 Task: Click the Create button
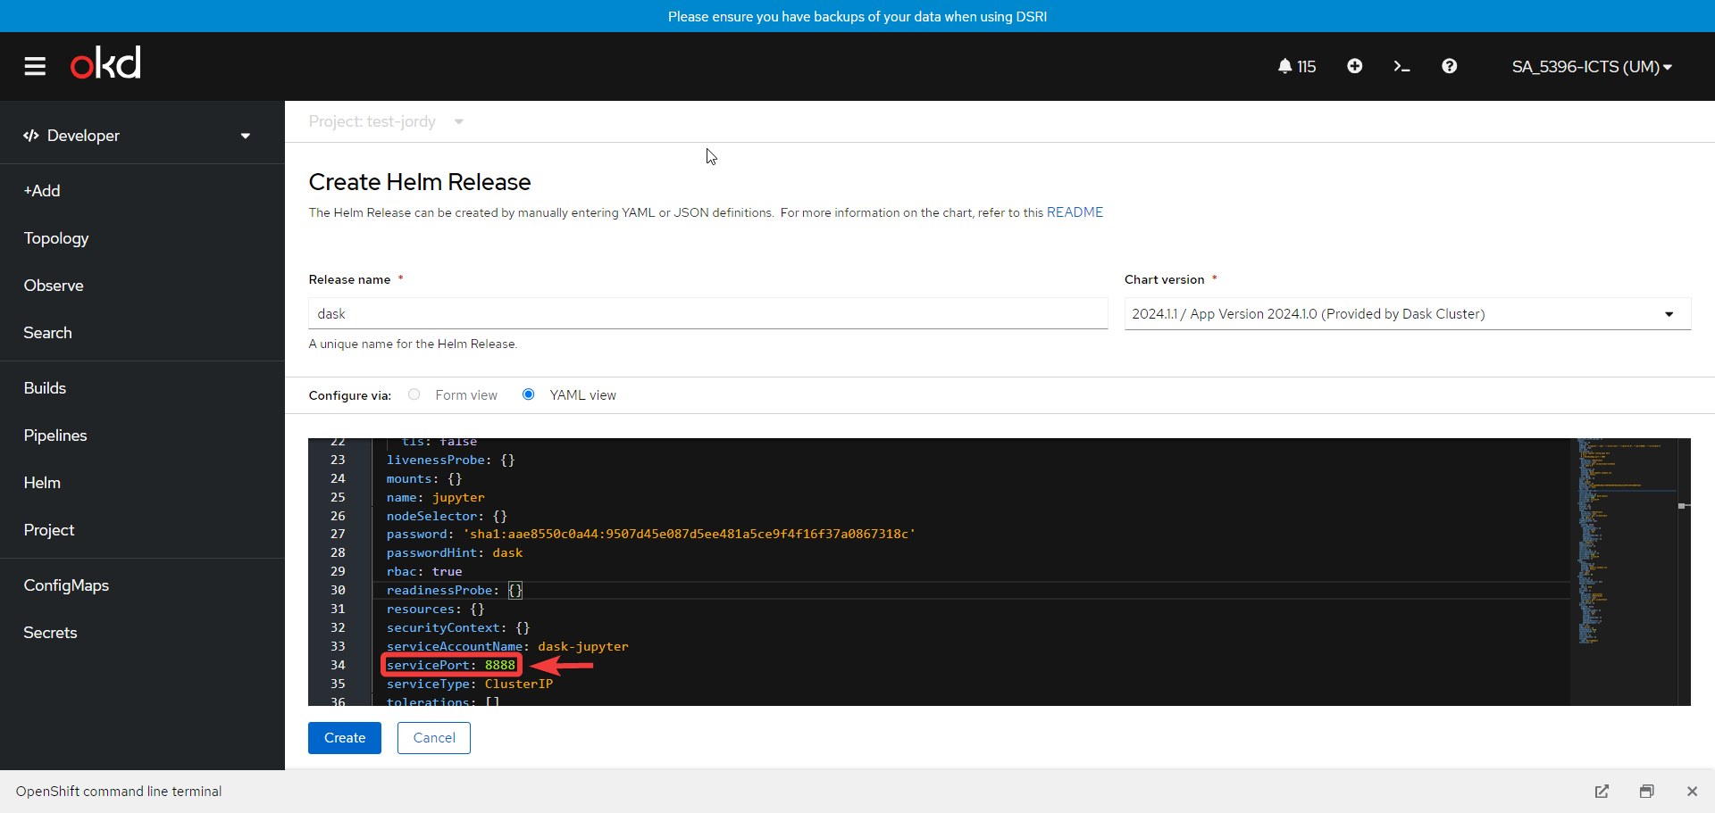345,738
